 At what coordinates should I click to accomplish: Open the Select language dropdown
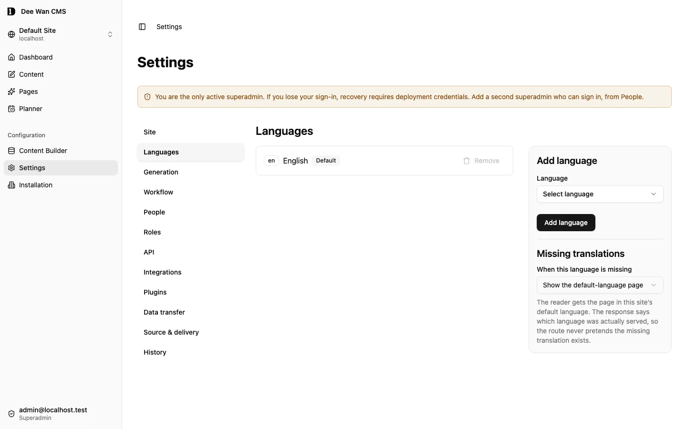(600, 194)
